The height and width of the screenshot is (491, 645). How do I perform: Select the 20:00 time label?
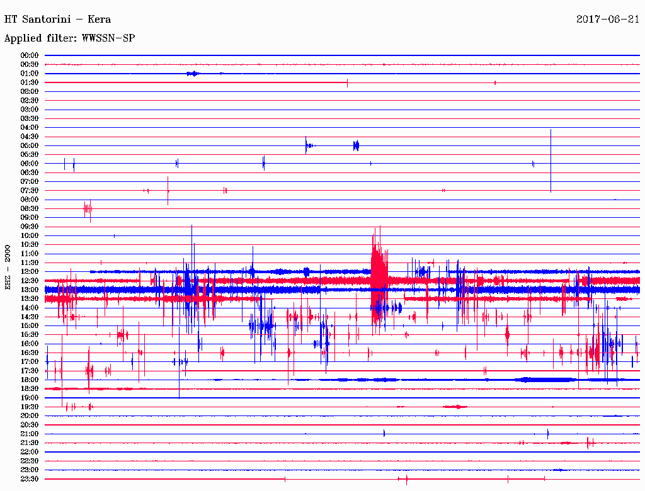(x=29, y=416)
